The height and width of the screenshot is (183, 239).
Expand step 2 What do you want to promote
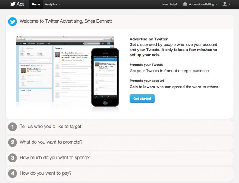pyautogui.click(x=119, y=142)
